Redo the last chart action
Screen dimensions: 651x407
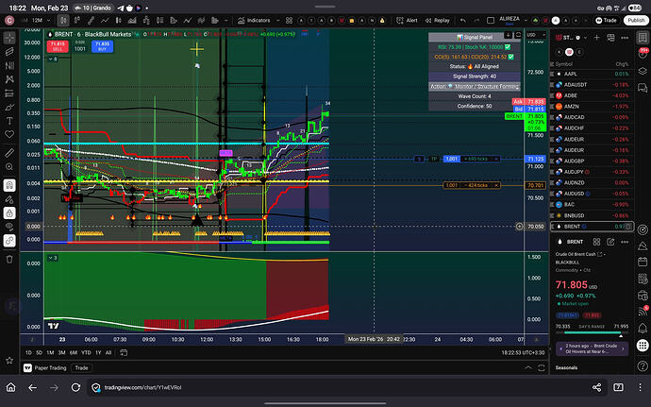476,21
